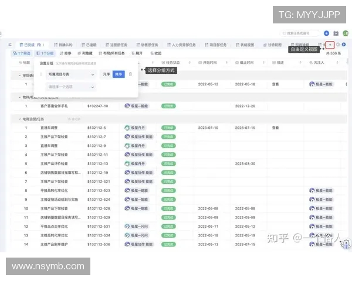Open the 请选择一个选项 dropdown

70,87
